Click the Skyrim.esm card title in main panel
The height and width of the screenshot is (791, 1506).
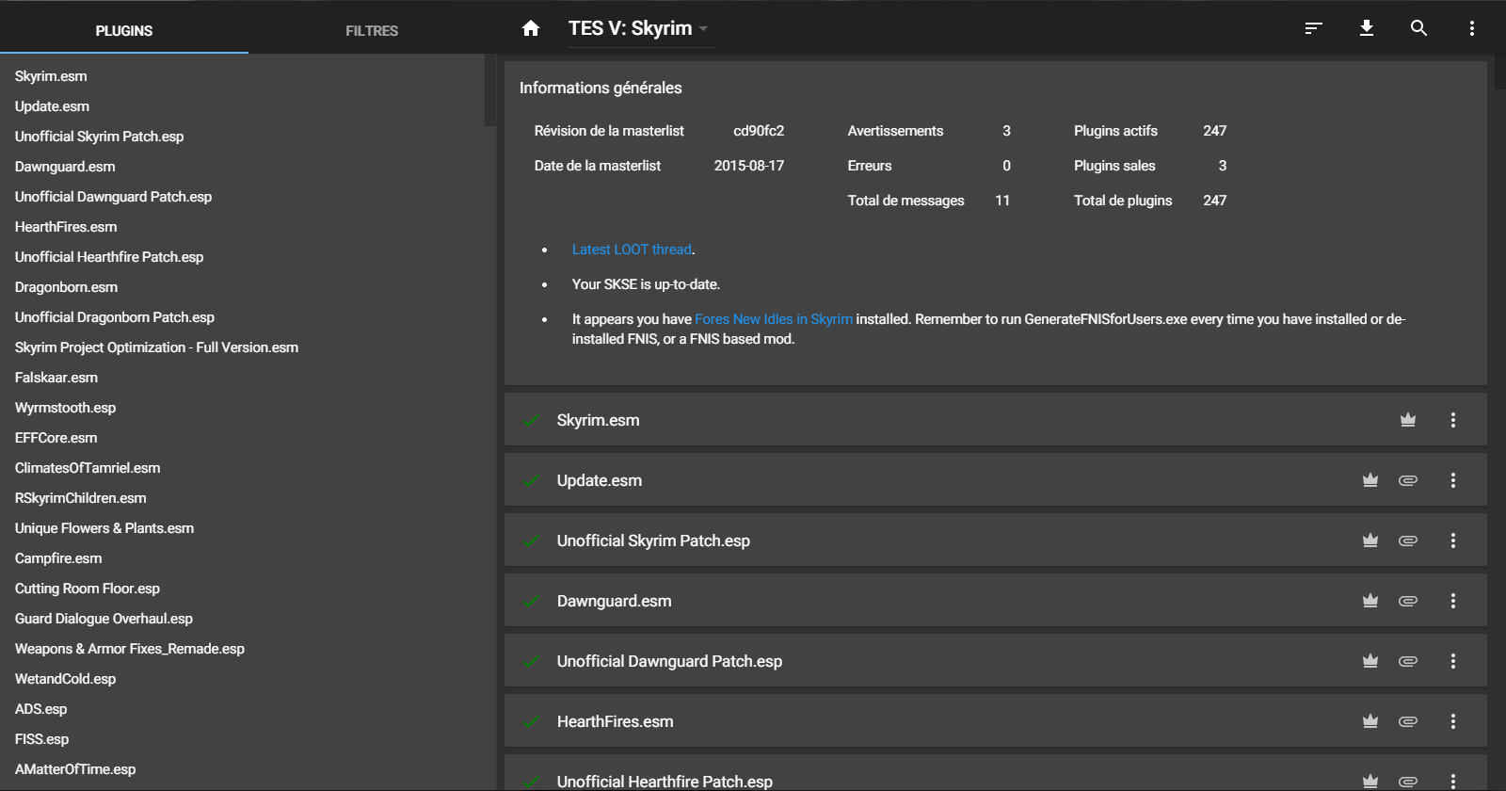point(599,420)
